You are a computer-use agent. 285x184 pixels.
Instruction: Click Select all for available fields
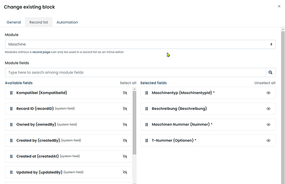(x=128, y=83)
